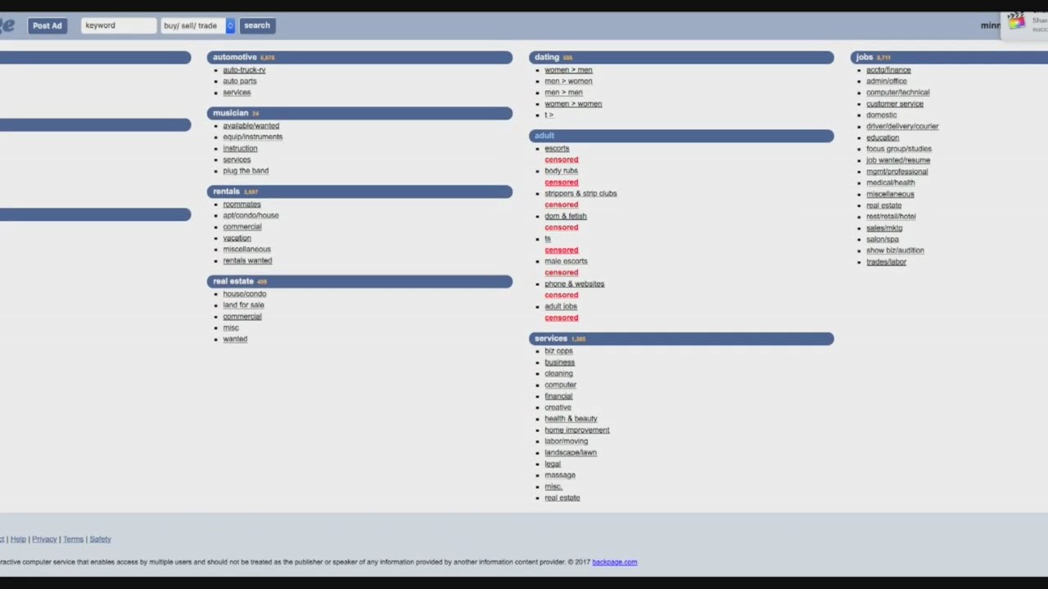Open the focus group/studies link

[x=898, y=149]
